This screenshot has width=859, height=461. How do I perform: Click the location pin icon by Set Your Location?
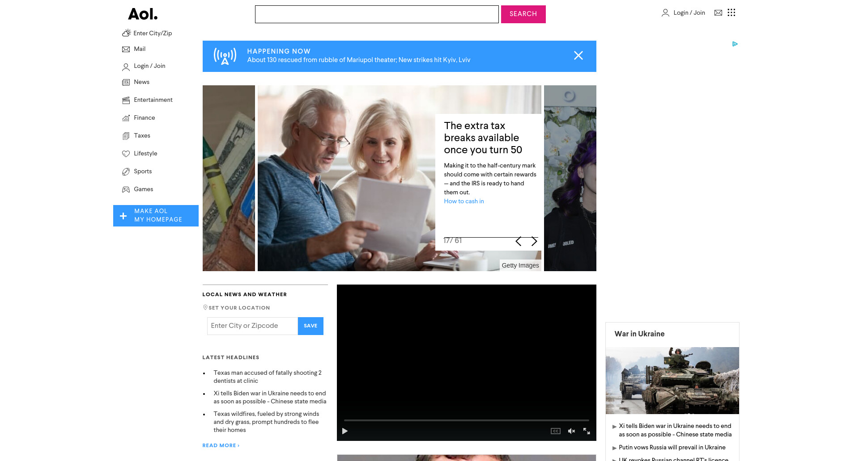[x=205, y=307]
